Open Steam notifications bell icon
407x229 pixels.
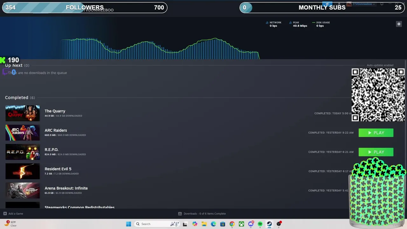tap(339, 4)
